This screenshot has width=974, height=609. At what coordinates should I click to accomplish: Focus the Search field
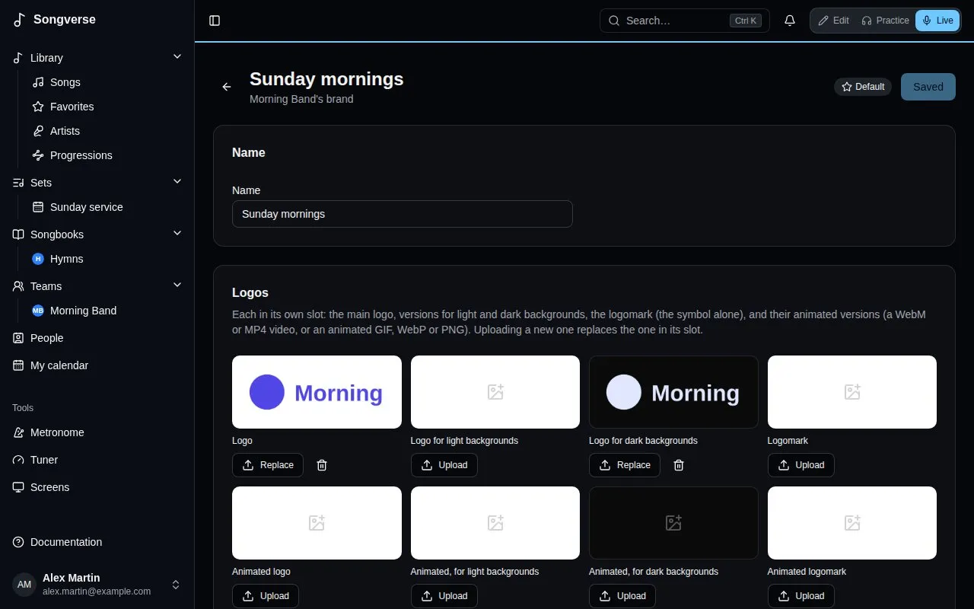685,21
